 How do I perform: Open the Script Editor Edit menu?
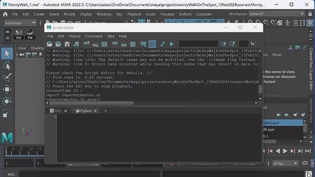coord(61,36)
